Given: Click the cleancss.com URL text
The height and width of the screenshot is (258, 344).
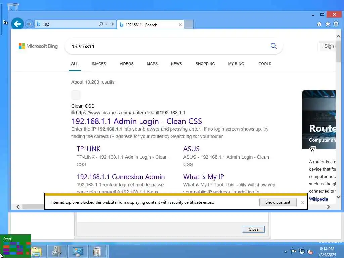Looking at the screenshot, I should tap(131, 113).
